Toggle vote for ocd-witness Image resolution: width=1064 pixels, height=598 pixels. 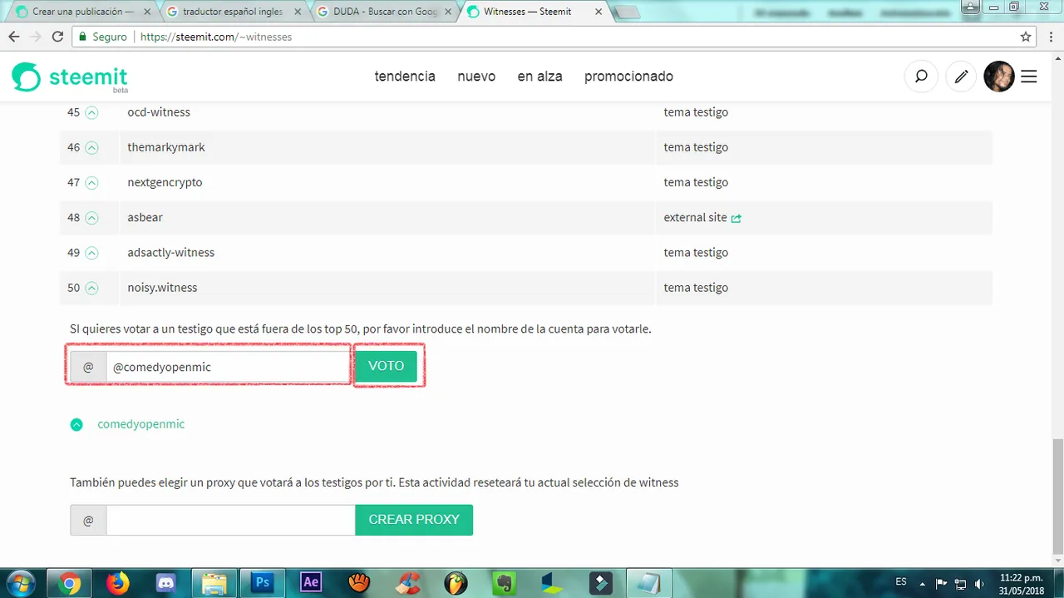91,112
